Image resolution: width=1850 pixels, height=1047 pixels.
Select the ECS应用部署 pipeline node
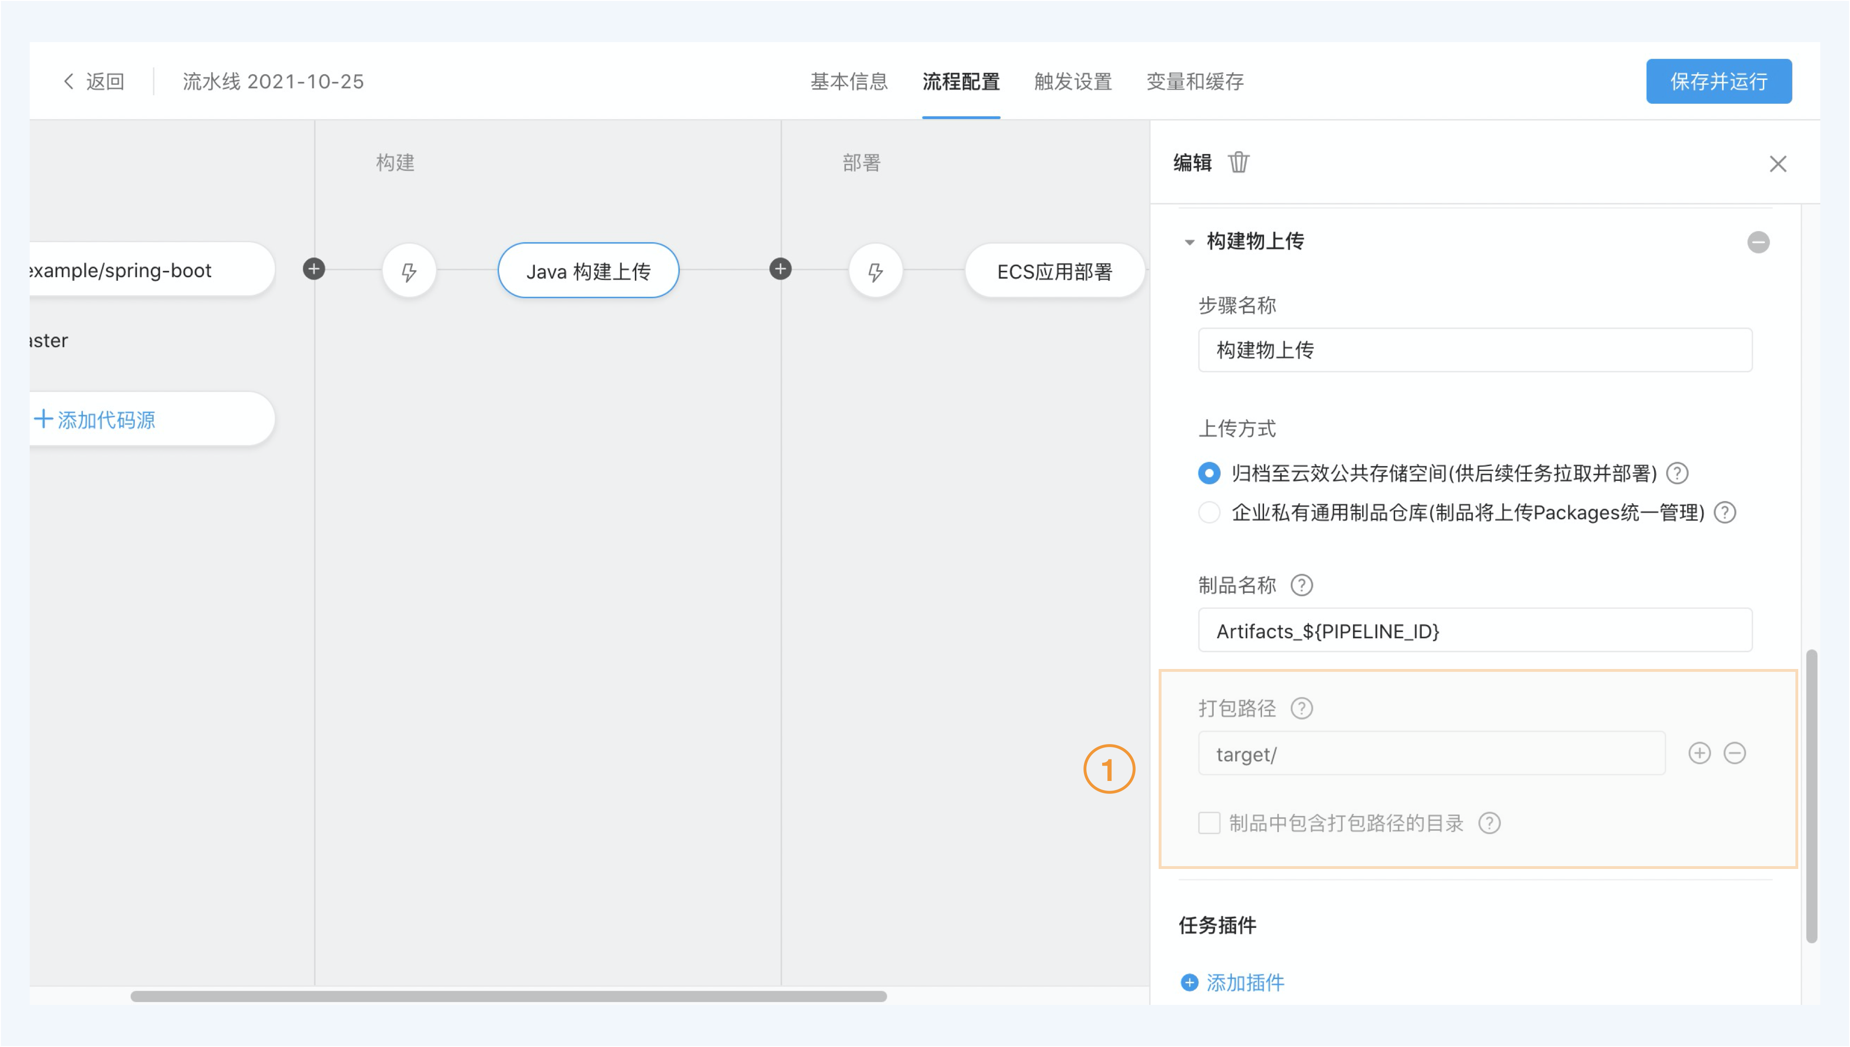click(1054, 270)
